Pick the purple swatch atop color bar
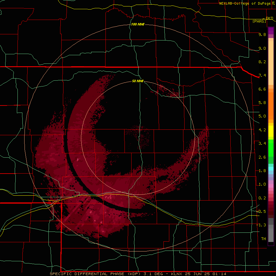Viewport: 276px width, 276px height. 271,31
